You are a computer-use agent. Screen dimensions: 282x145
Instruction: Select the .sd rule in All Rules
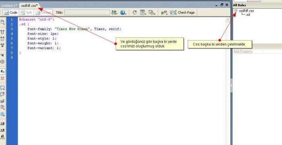click(248, 15)
